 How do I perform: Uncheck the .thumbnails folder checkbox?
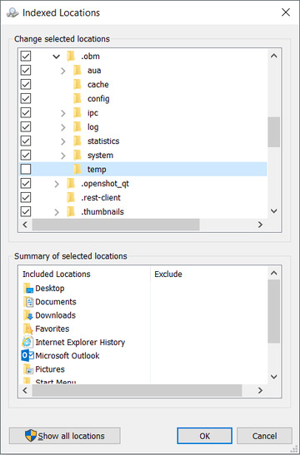[26, 212]
